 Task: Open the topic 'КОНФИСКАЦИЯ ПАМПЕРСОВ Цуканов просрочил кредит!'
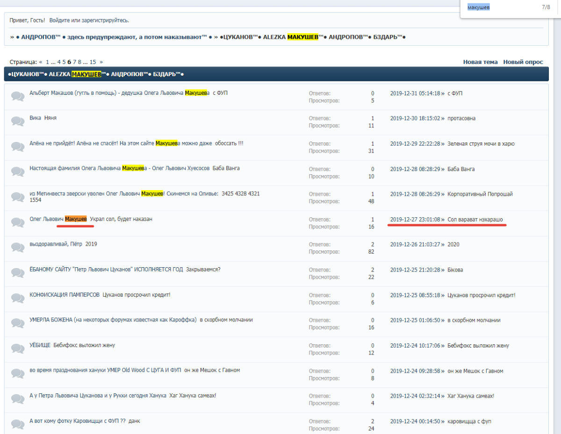[100, 295]
